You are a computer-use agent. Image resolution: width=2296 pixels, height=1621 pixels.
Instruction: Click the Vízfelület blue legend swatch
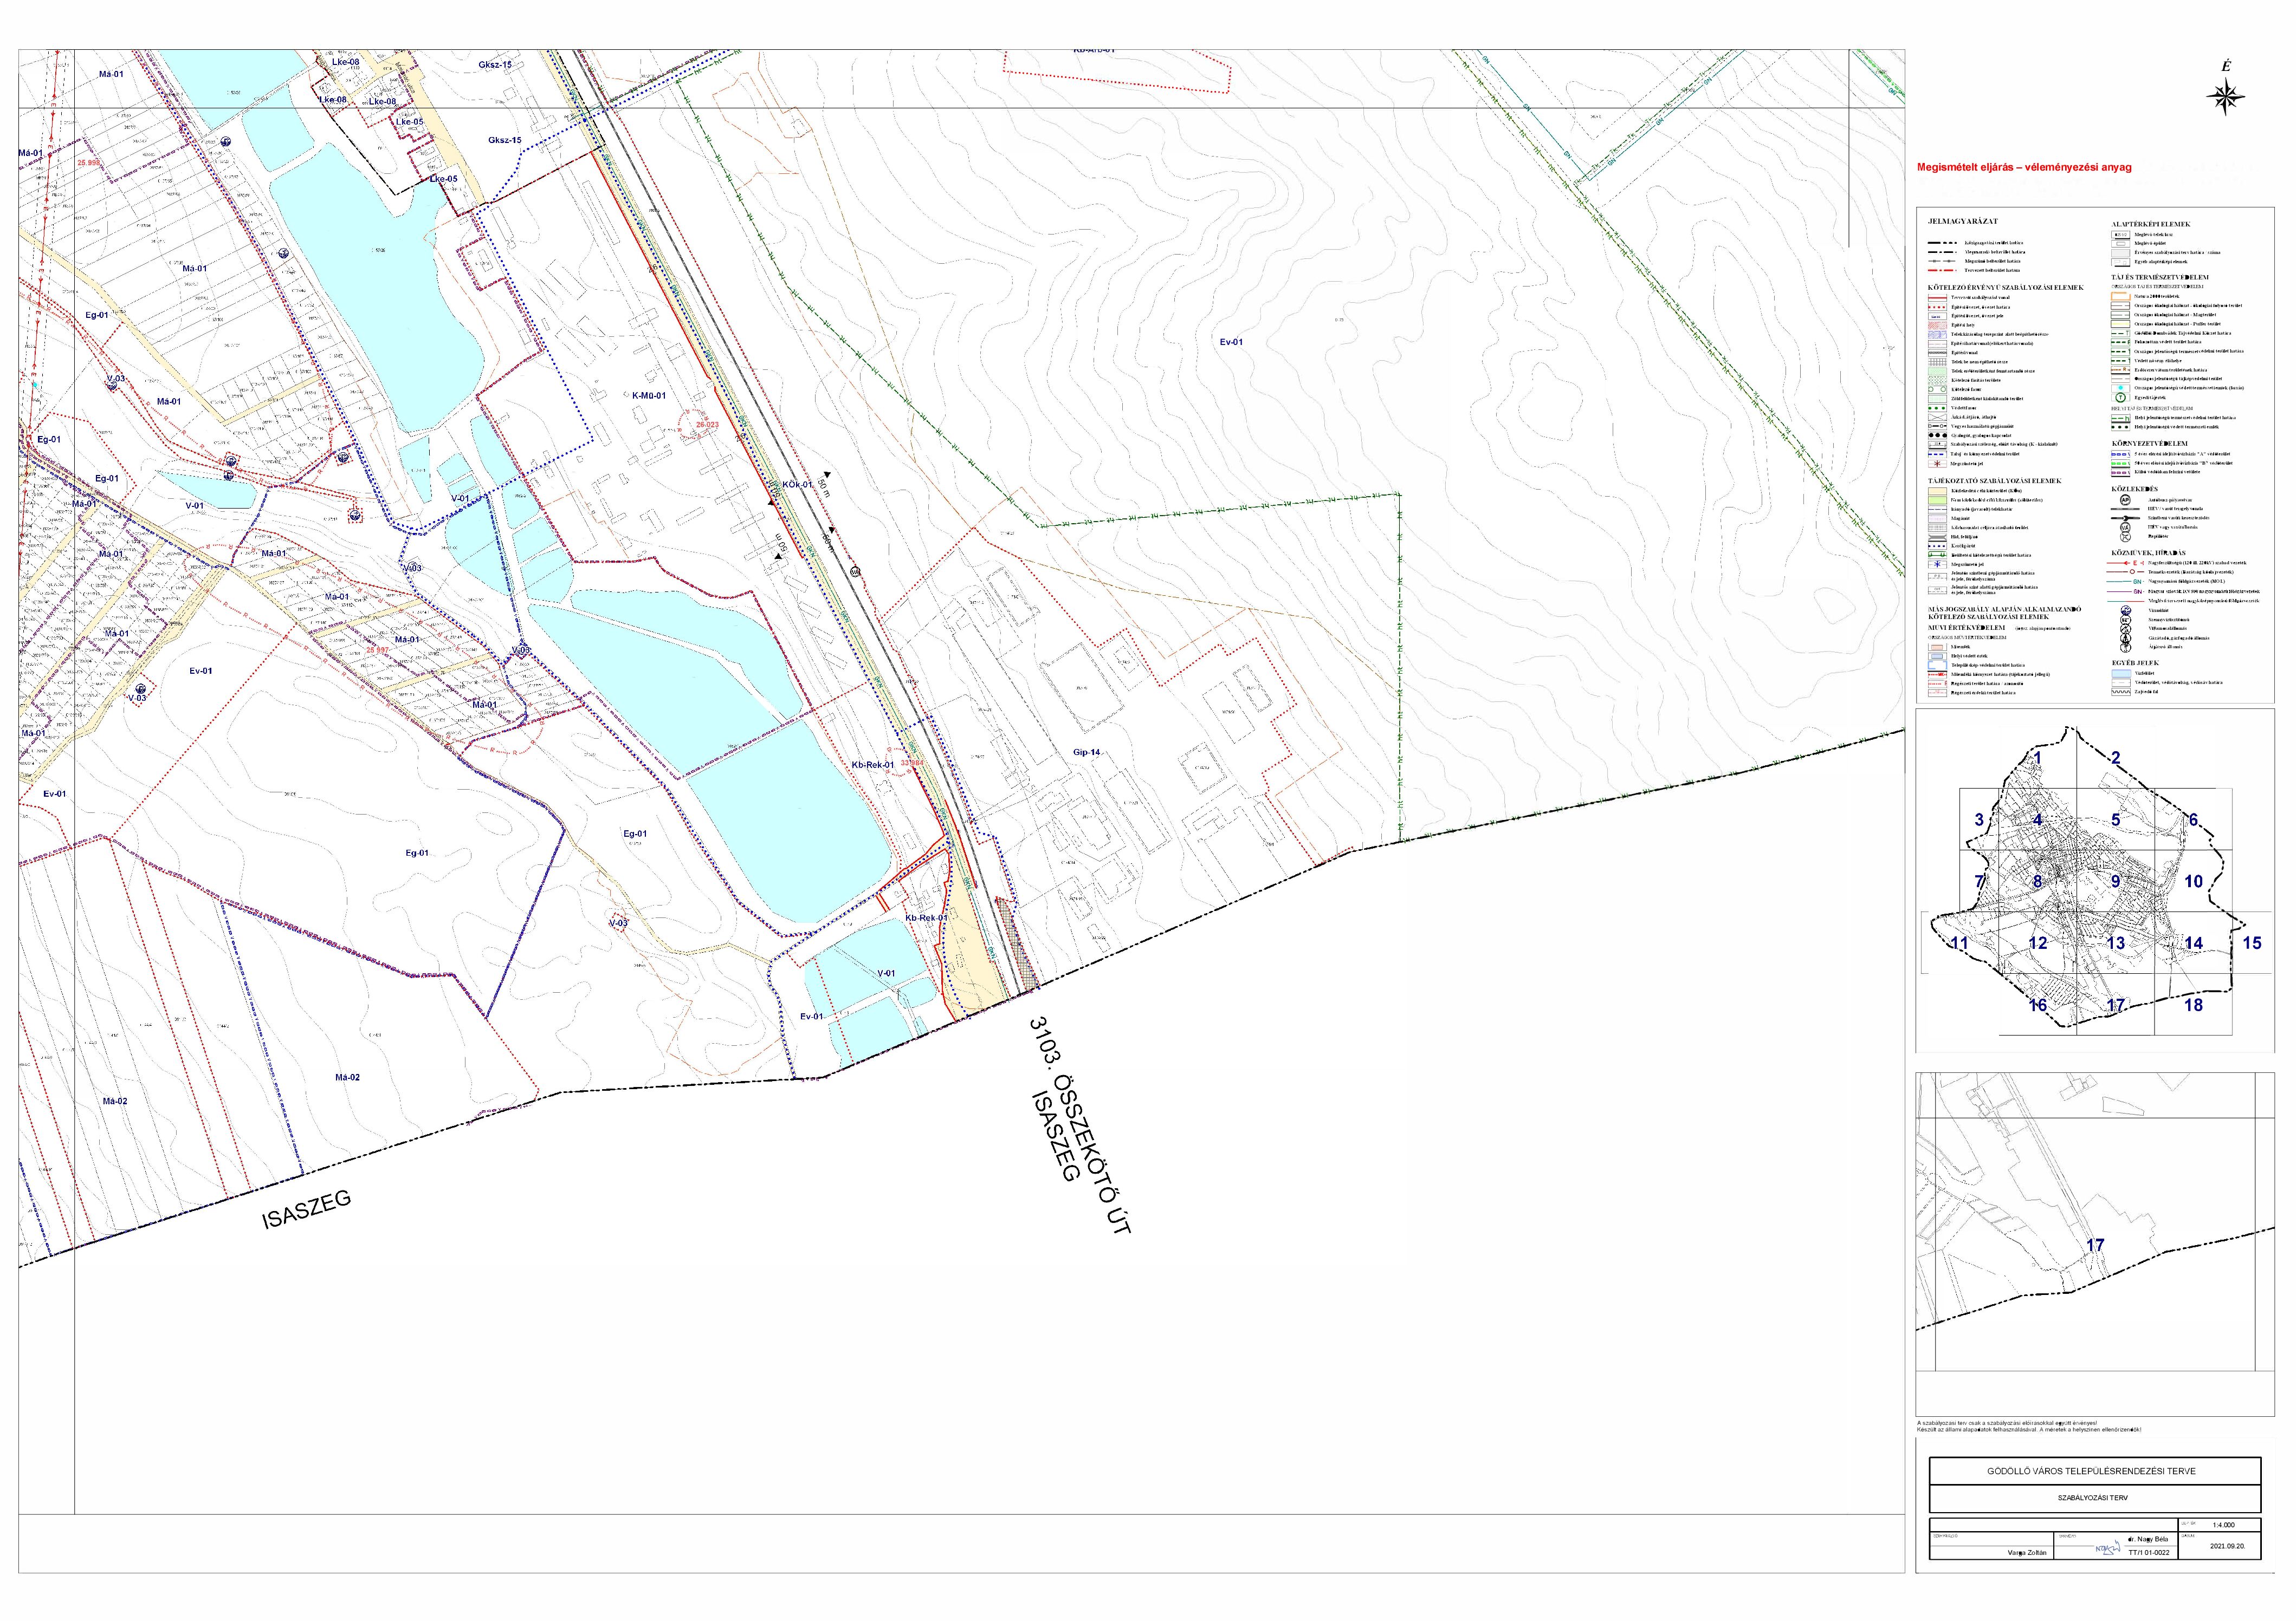coord(2121,674)
